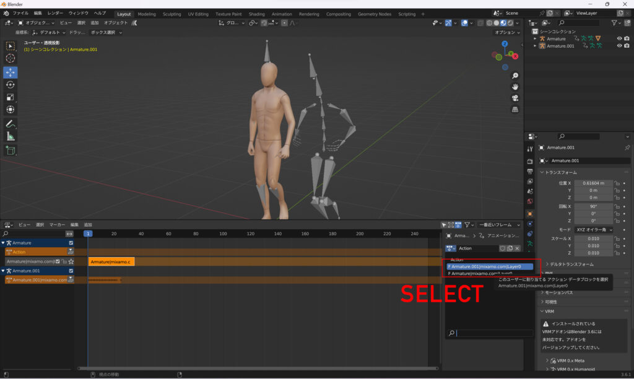The height and width of the screenshot is (379, 634).
Task: Click the camera view icon in the viewport
Action: click(515, 98)
